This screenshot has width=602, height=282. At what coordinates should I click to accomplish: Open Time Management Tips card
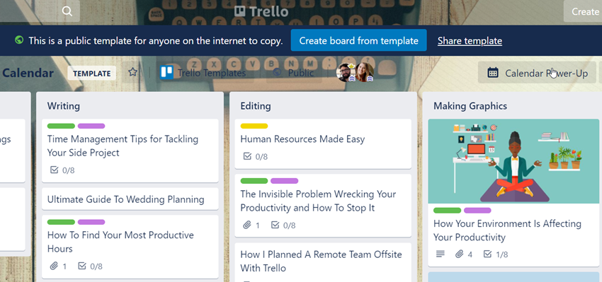coord(130,151)
